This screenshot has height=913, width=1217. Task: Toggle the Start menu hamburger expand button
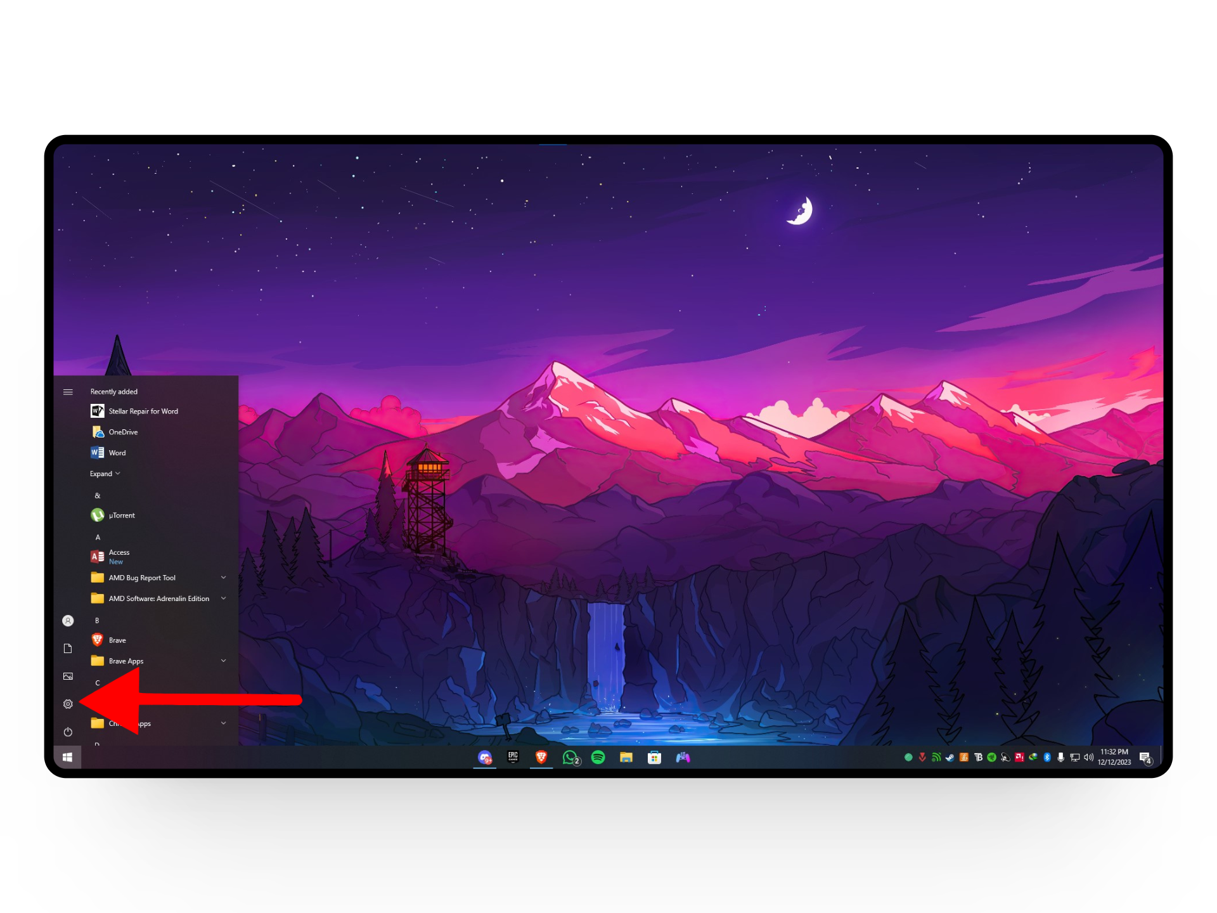(68, 392)
